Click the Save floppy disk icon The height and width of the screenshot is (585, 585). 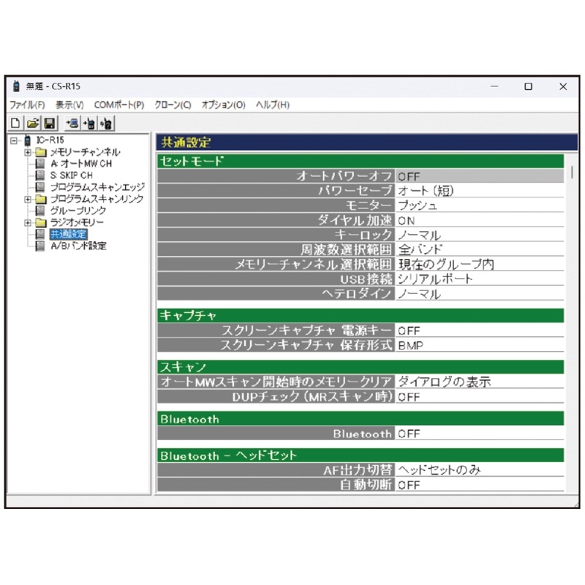click(x=49, y=123)
